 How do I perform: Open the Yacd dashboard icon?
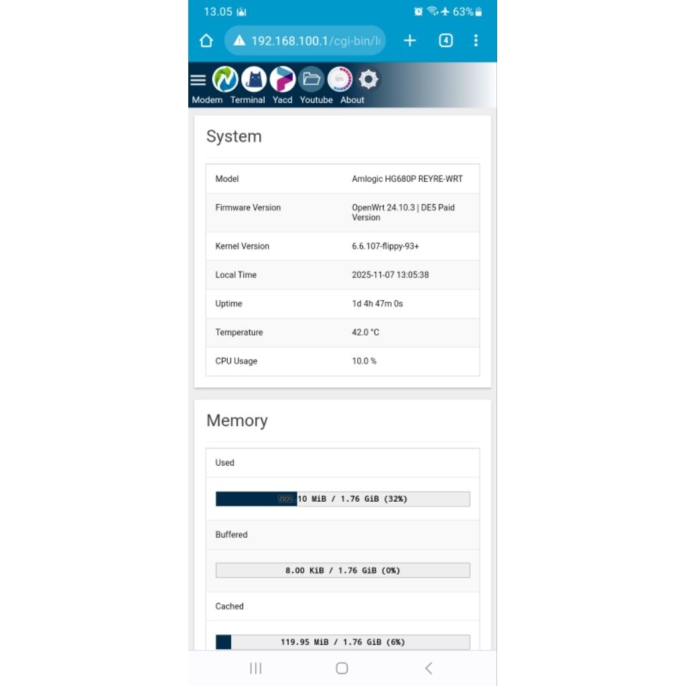point(282,78)
